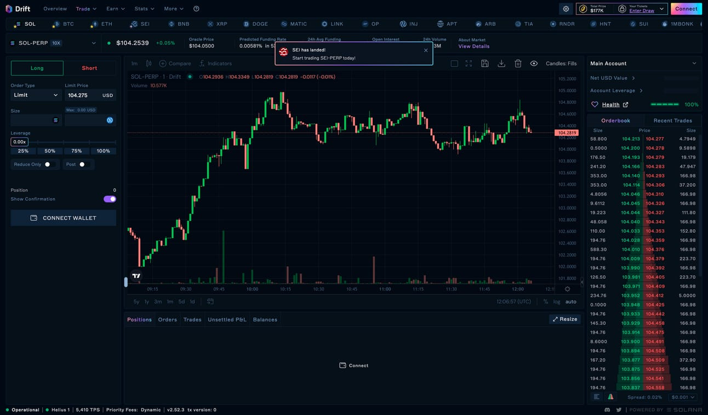708x415 pixels.
Task: Click the USDC coin icon in size field
Action: click(110, 120)
